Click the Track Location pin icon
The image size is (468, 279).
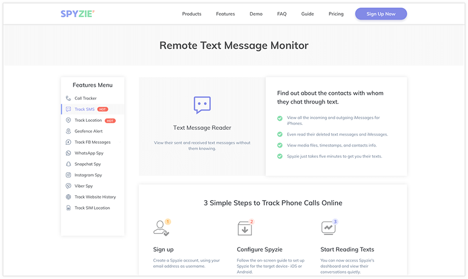(68, 120)
